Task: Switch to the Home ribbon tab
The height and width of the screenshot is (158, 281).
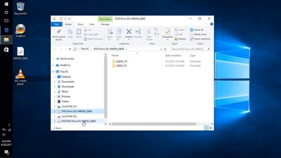Action: [68, 24]
